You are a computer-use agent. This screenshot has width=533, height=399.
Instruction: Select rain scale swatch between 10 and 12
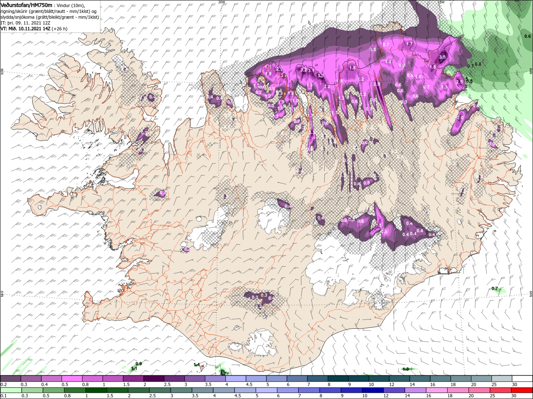point(372,390)
